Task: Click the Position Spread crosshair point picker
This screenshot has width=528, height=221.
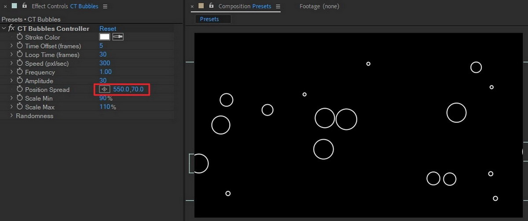Action: (x=104, y=89)
